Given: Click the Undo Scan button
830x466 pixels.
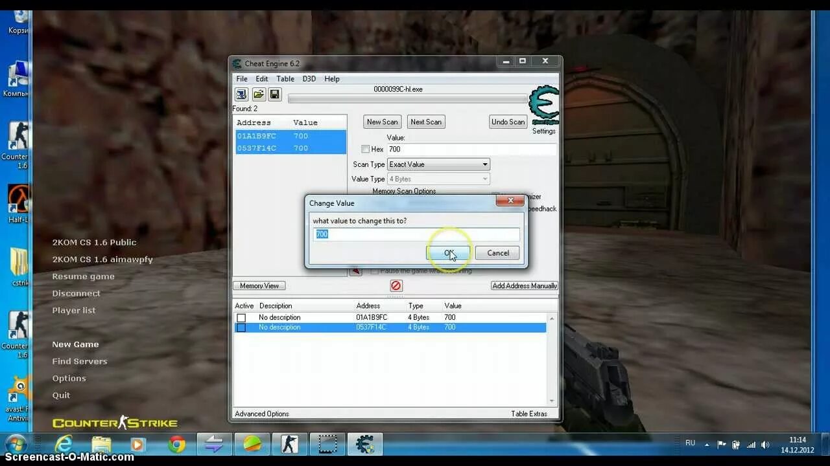Looking at the screenshot, I should 508,122.
